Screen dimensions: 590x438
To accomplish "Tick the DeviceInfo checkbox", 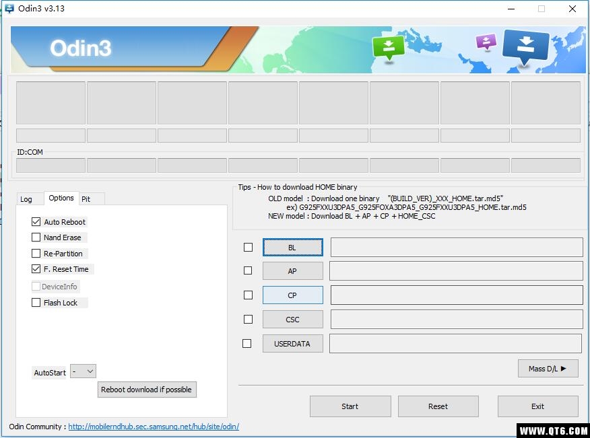I will point(36,287).
